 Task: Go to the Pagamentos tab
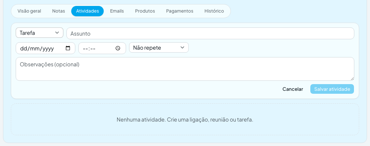(179, 11)
